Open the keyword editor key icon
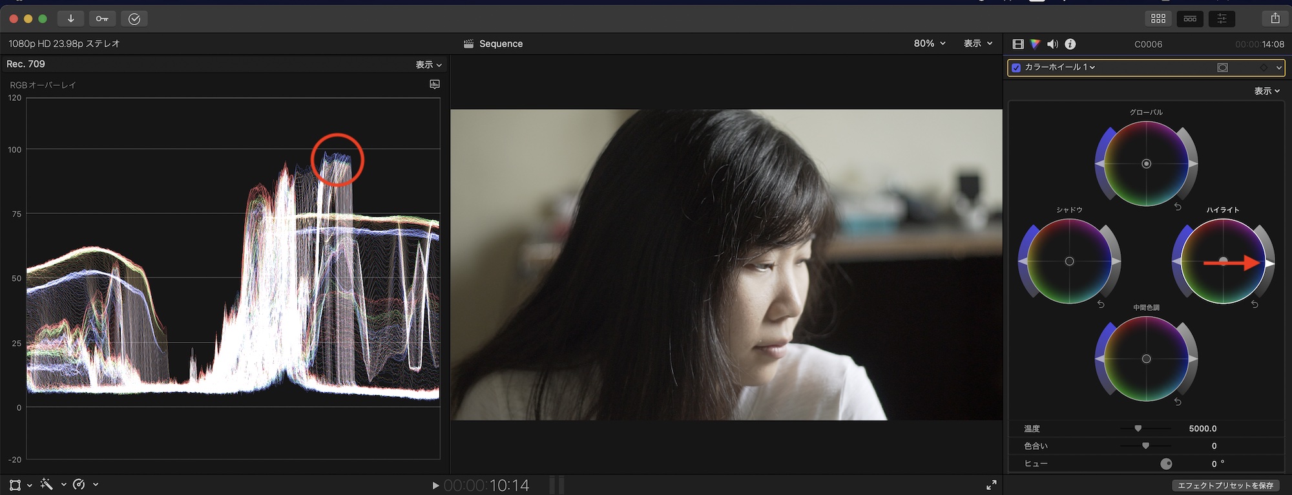 coord(102,19)
